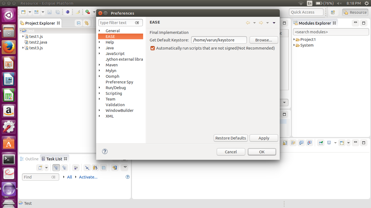
Task: Click the Activate... link in Task List
Action: [88, 177]
